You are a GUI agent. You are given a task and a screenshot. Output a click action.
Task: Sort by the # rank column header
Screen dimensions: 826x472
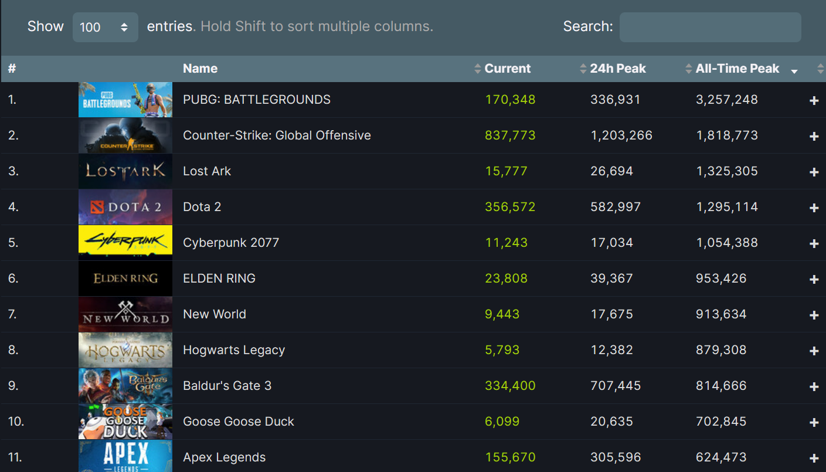pyautogui.click(x=12, y=69)
